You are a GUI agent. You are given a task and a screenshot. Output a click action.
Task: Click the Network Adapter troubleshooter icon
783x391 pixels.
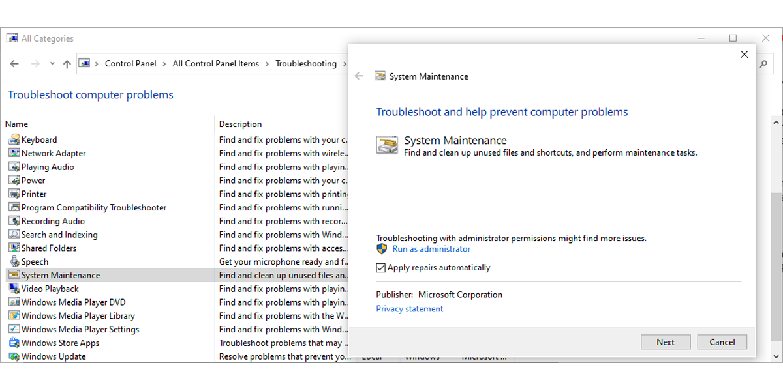14,153
